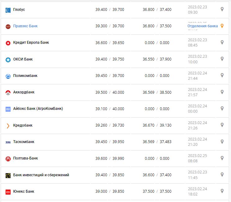
Task: Click the location pin in Поликомбанк row
Action: (222, 75)
